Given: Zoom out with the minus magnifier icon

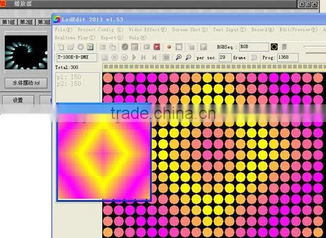Looking at the screenshot, I should [188, 58].
